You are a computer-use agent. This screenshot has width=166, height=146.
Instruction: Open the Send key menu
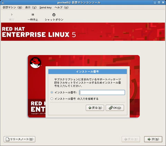(x=45, y=8)
